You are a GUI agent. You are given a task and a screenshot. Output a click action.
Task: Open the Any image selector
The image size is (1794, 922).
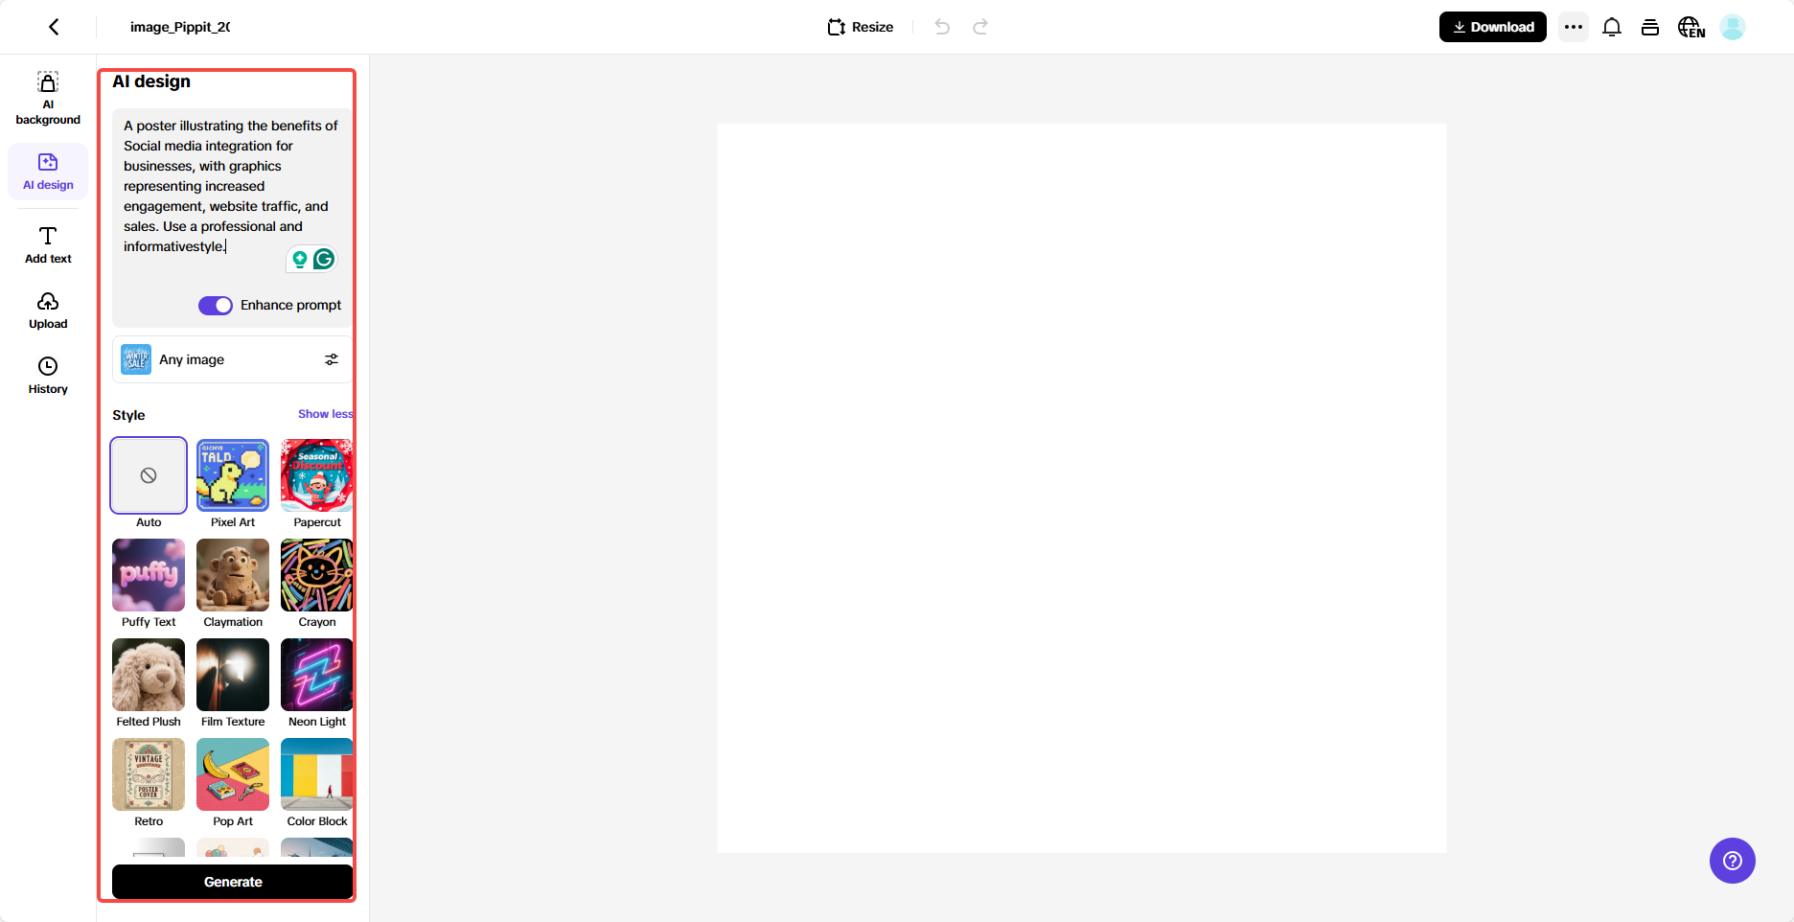(232, 359)
